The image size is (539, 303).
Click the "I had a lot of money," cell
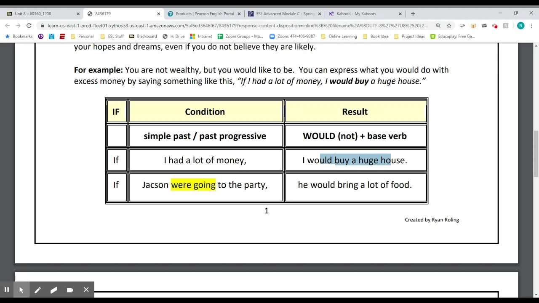click(205, 160)
